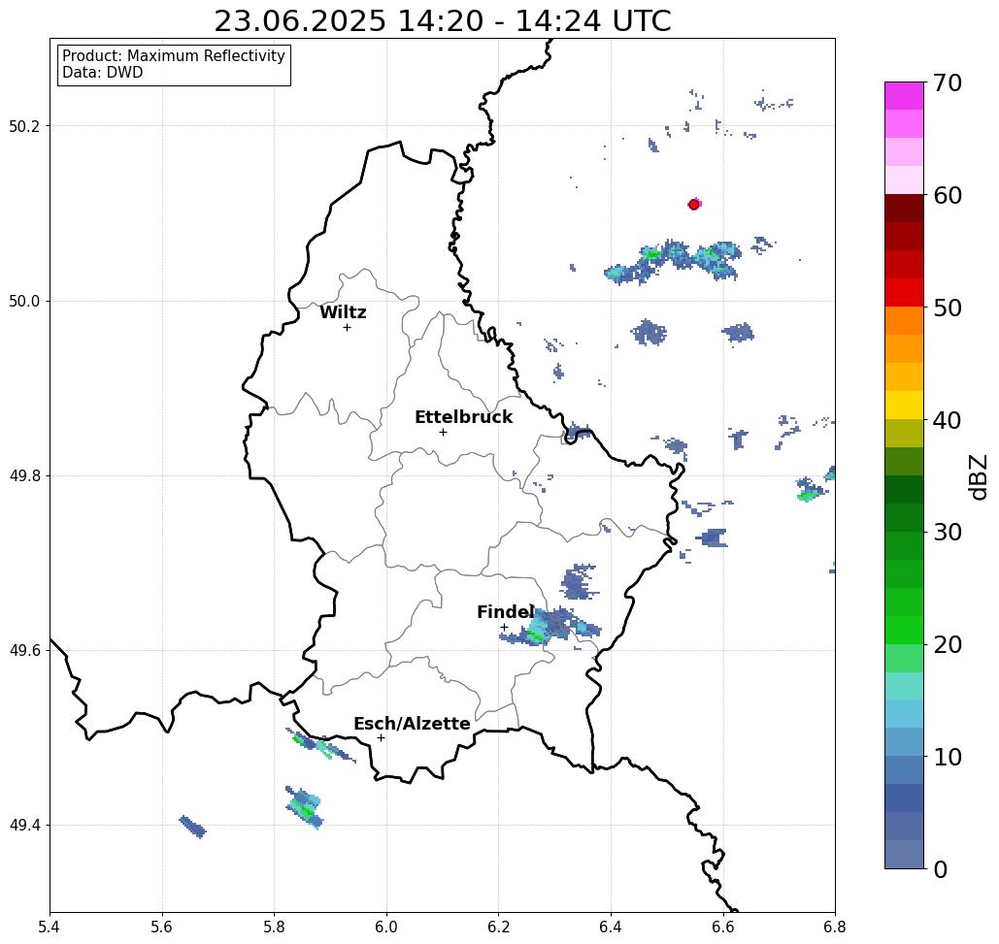Click the Esch/Alzette station cross marker
This screenshot has width=999, height=944.
tap(381, 737)
